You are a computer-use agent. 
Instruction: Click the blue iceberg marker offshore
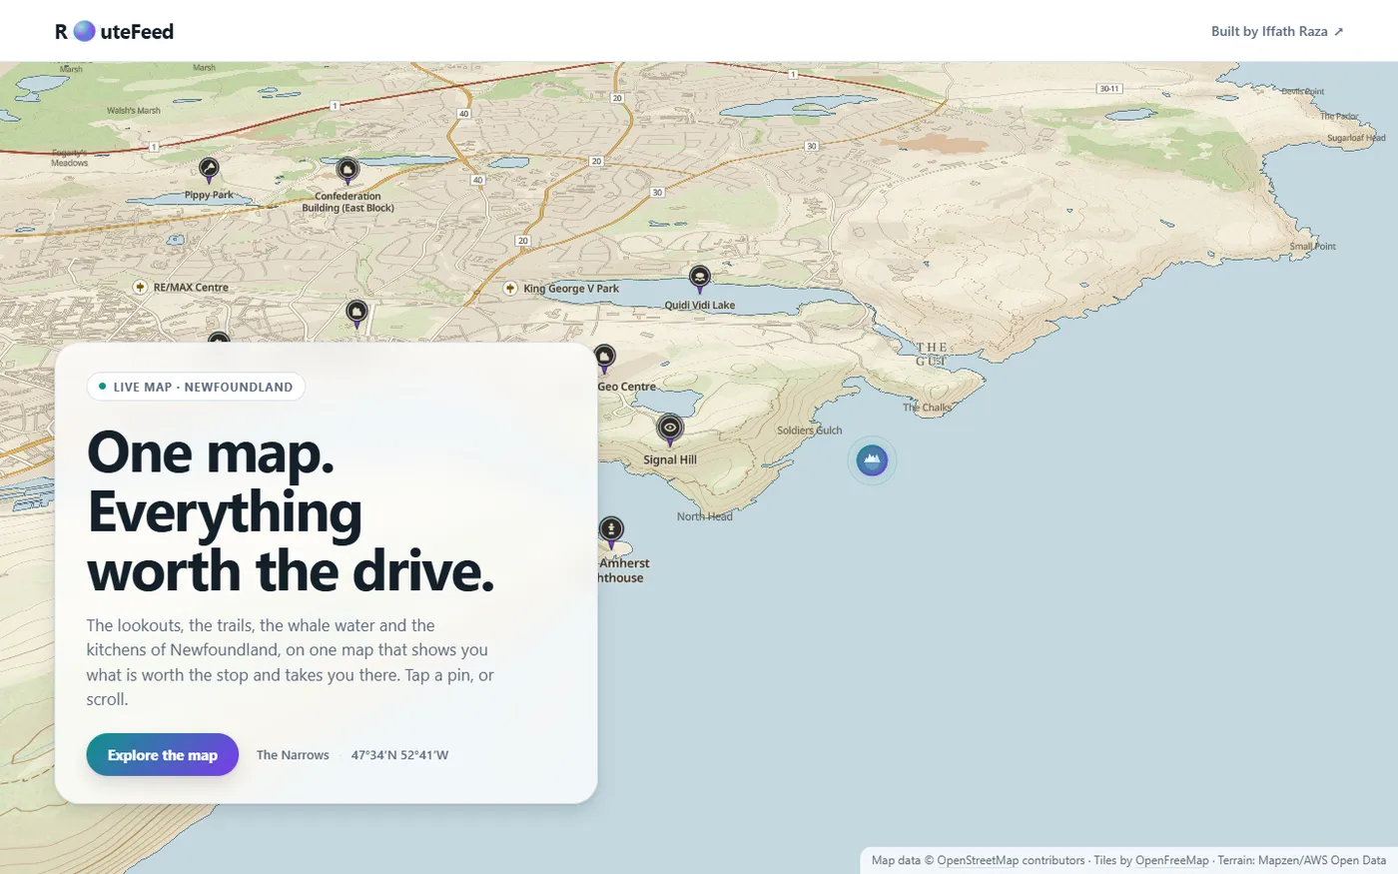tap(872, 460)
